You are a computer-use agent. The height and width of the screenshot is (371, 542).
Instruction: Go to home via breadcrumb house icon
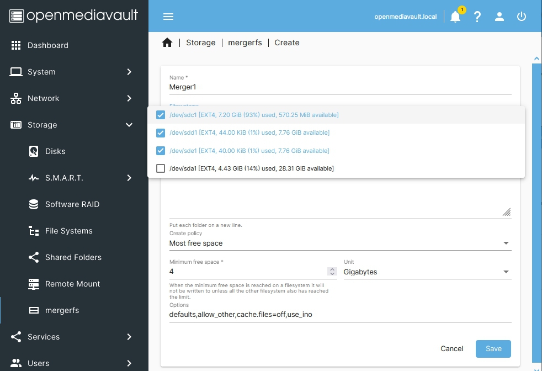[167, 43]
